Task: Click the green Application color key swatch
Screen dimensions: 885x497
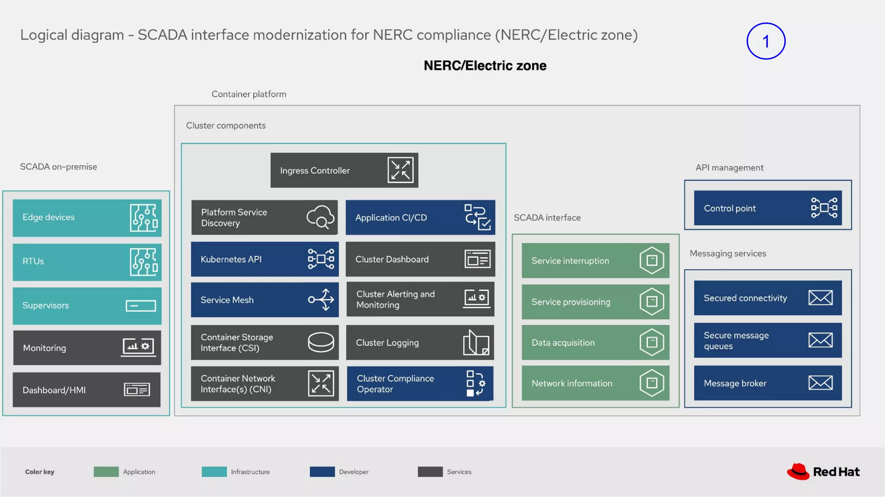Action: pyautogui.click(x=106, y=472)
